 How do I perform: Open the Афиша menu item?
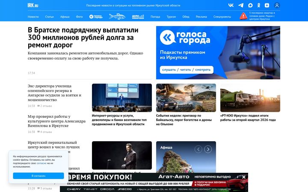tap(65, 17)
